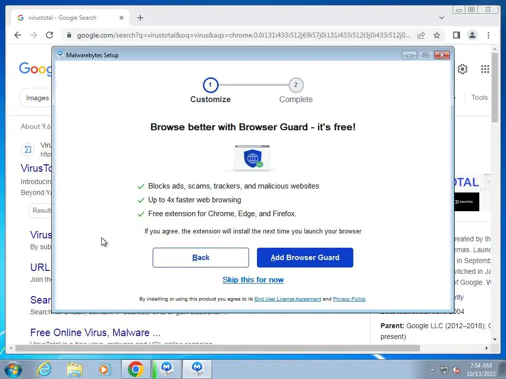506x379 pixels.
Task: Open the Google apps grid icon
Action: (x=485, y=69)
